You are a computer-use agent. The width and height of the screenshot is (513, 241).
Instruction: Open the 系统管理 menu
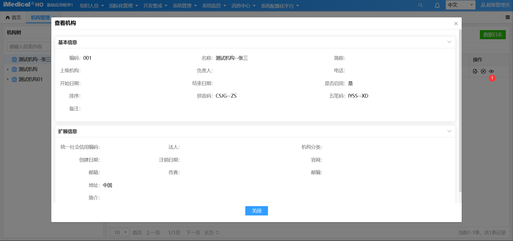(x=184, y=6)
